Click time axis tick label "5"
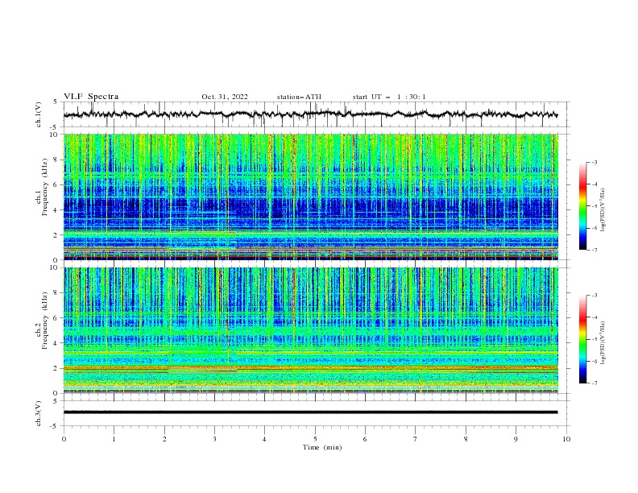This screenshot has height=493, width=638. coord(315,439)
